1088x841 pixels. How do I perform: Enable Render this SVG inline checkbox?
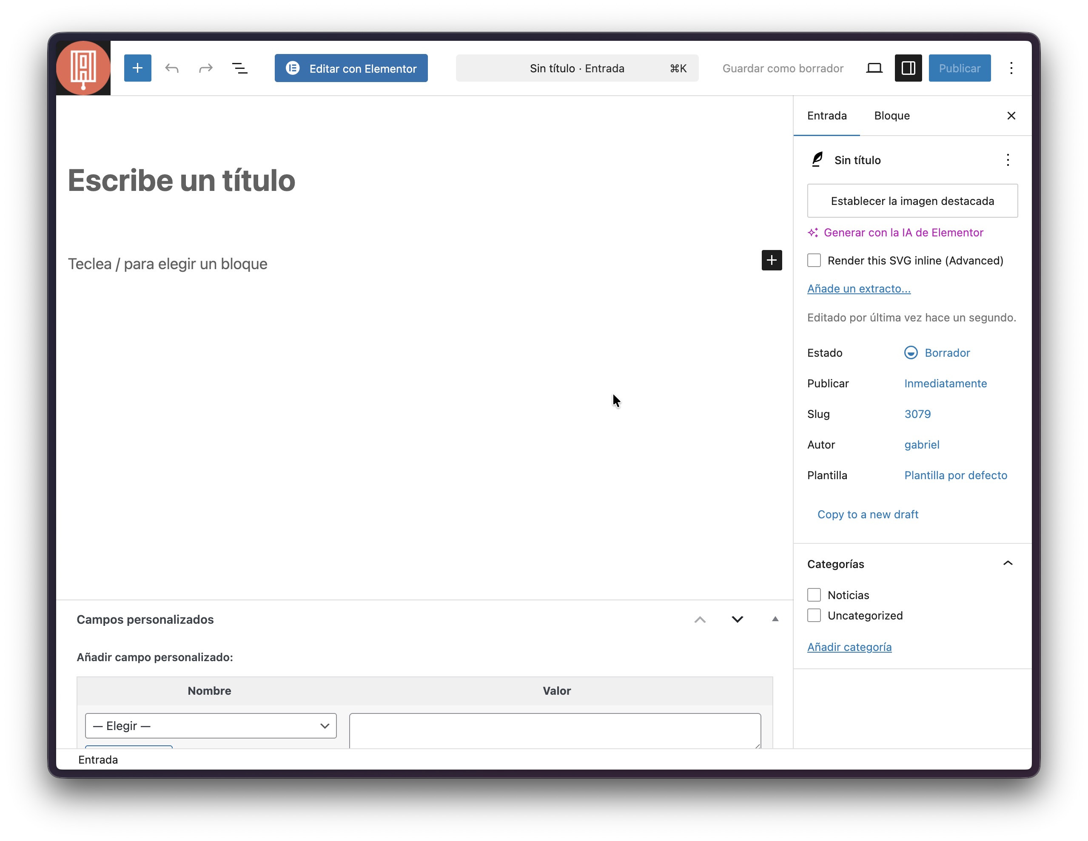814,260
